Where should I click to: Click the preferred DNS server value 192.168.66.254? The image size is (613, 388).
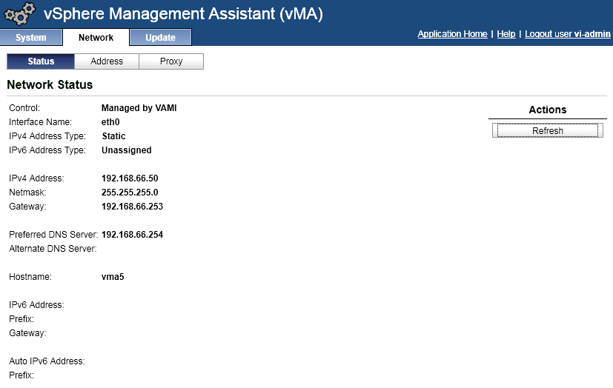[132, 235]
